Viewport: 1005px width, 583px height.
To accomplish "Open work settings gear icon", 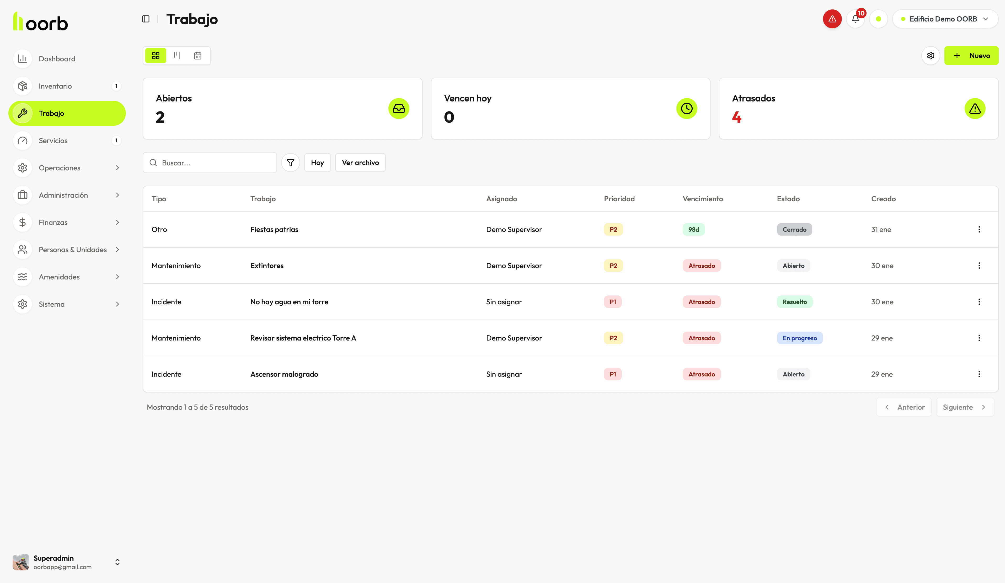I will [931, 55].
